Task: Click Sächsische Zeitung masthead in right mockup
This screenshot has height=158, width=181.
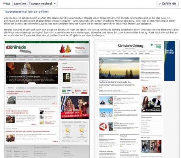Action: pyautogui.click(x=130, y=46)
